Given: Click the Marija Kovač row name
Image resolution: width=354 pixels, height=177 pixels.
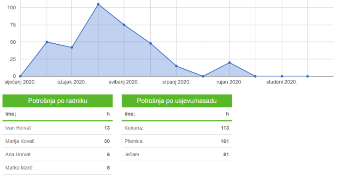Looking at the screenshot, I should pyautogui.click(x=20, y=142).
